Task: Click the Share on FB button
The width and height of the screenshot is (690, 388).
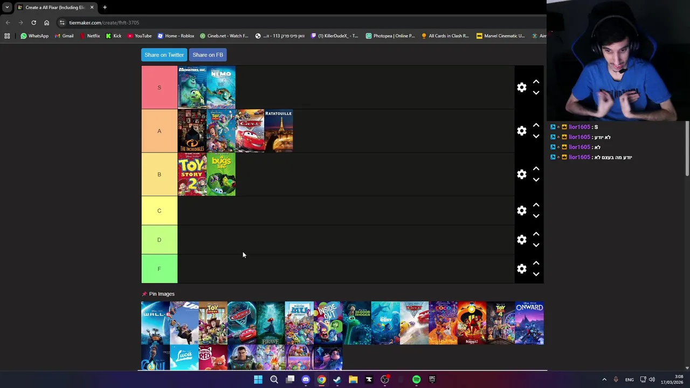Action: point(208,55)
